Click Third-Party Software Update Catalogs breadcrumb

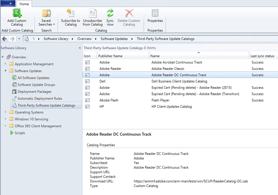point(166,39)
